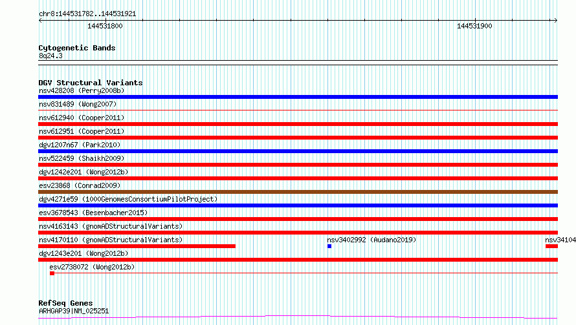Click the red bar for nsv4163143
This screenshot has width=576, height=325.
pyautogui.click(x=298, y=233)
